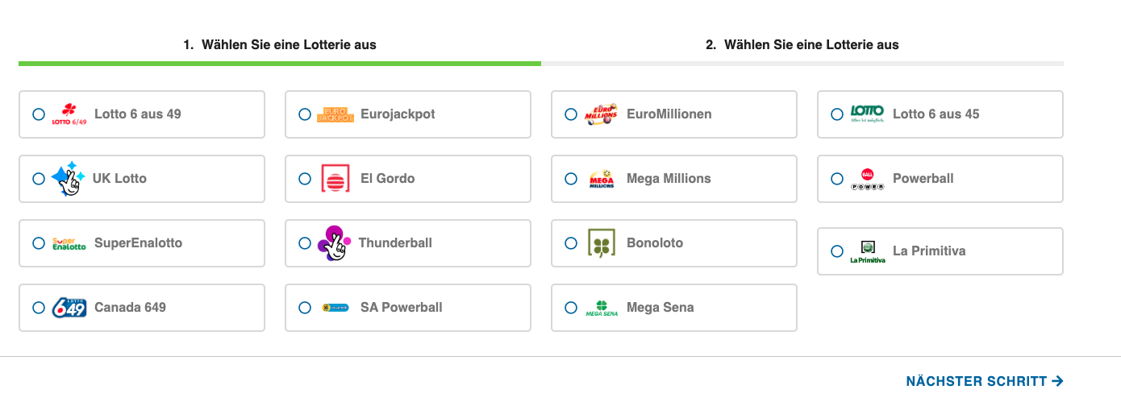
Task: Click the EuroMillions logo icon
Action: click(x=601, y=114)
